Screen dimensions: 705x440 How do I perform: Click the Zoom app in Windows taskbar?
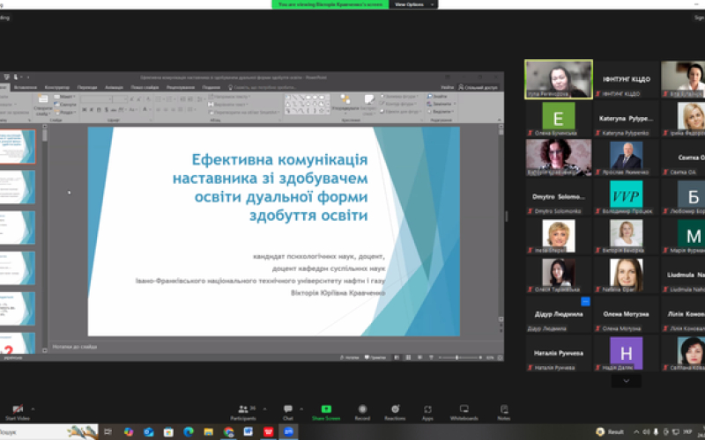(288, 432)
